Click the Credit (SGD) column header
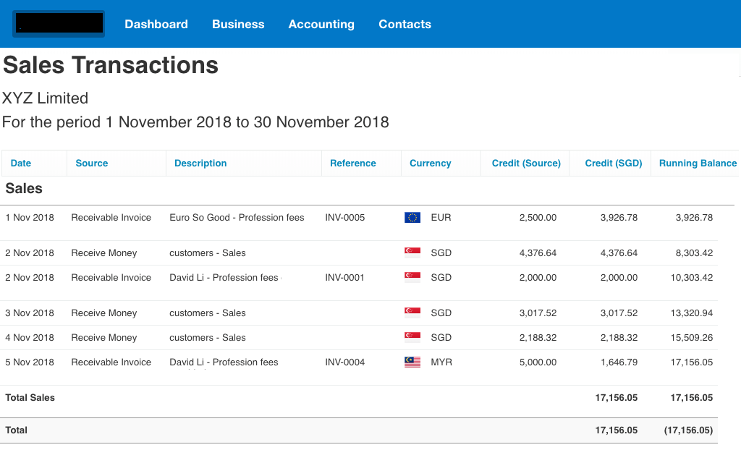This screenshot has width=741, height=450. point(613,163)
